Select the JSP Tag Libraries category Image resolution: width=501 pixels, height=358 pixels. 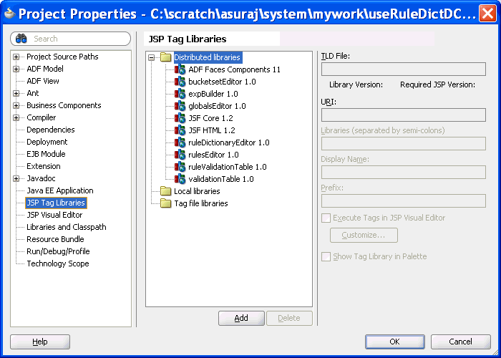tap(56, 203)
